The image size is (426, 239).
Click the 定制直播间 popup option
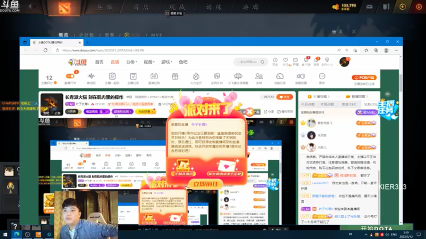click(183, 168)
